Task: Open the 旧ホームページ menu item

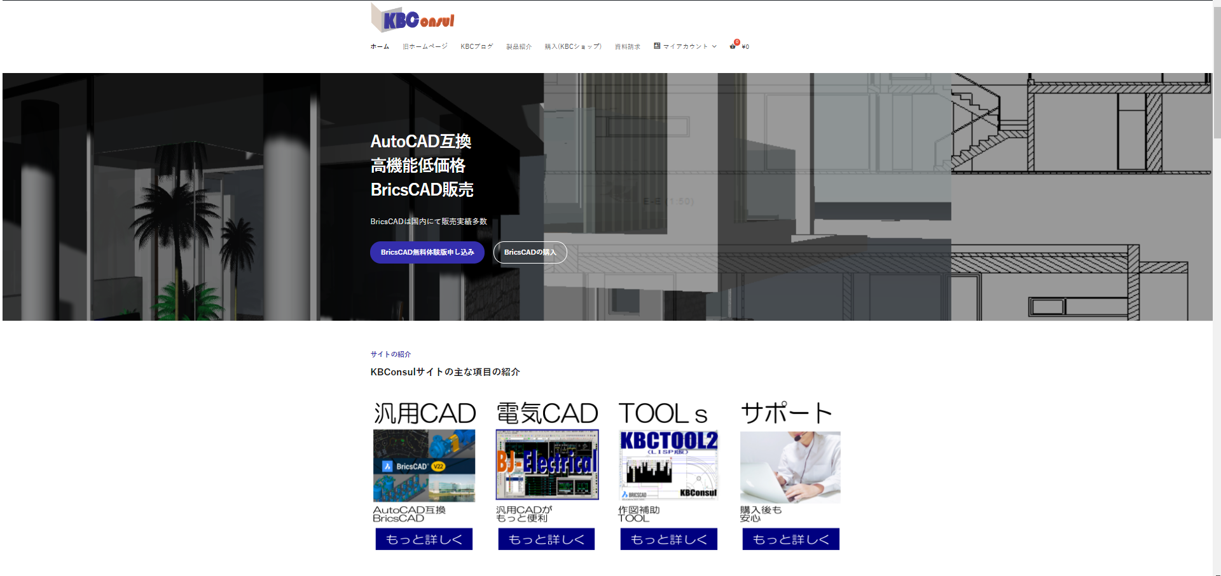Action: [x=425, y=46]
